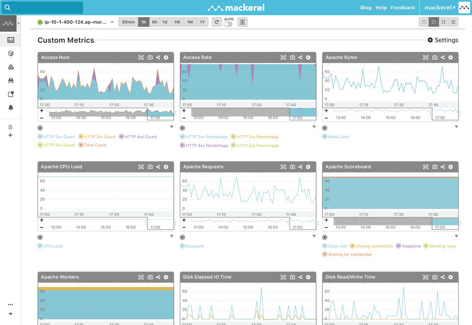Select the 1d time range
This screenshot has height=325, width=472.
(x=165, y=22)
